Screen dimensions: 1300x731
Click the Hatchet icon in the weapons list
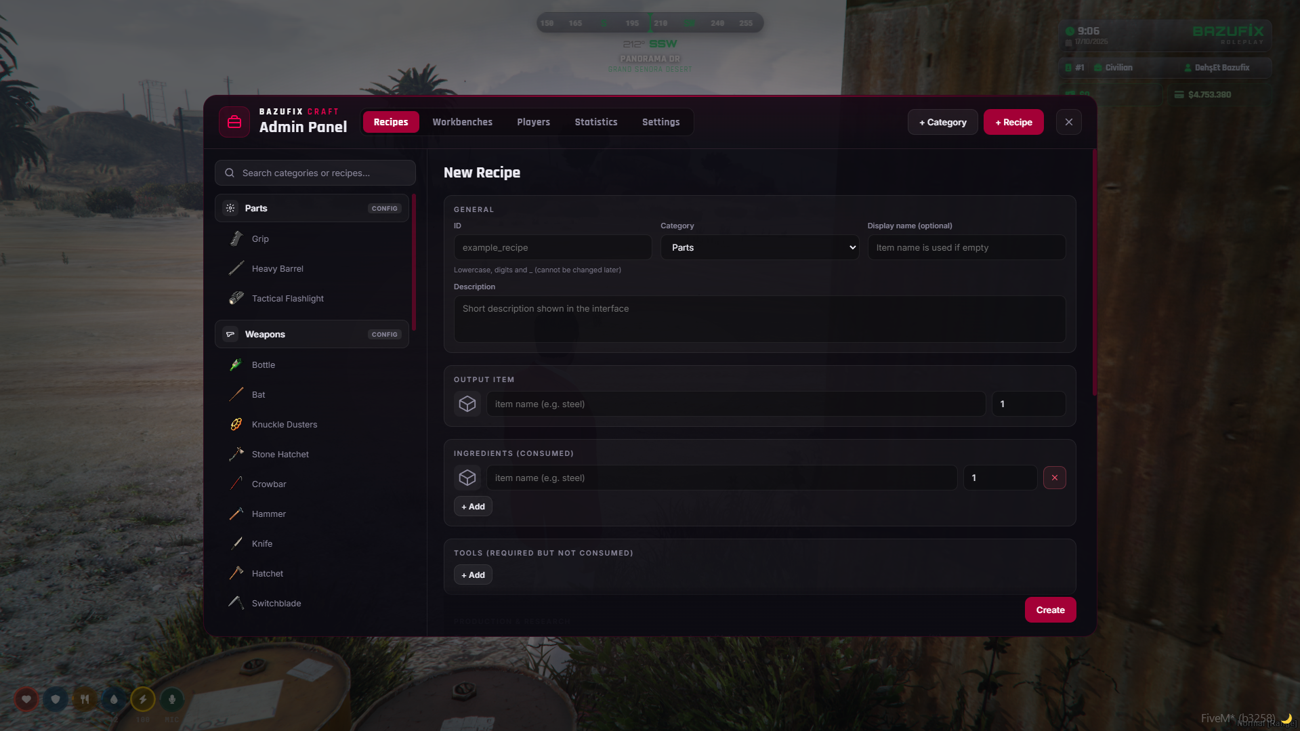click(236, 573)
